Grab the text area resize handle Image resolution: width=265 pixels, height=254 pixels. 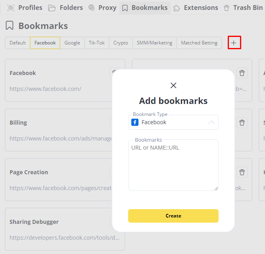click(216, 189)
